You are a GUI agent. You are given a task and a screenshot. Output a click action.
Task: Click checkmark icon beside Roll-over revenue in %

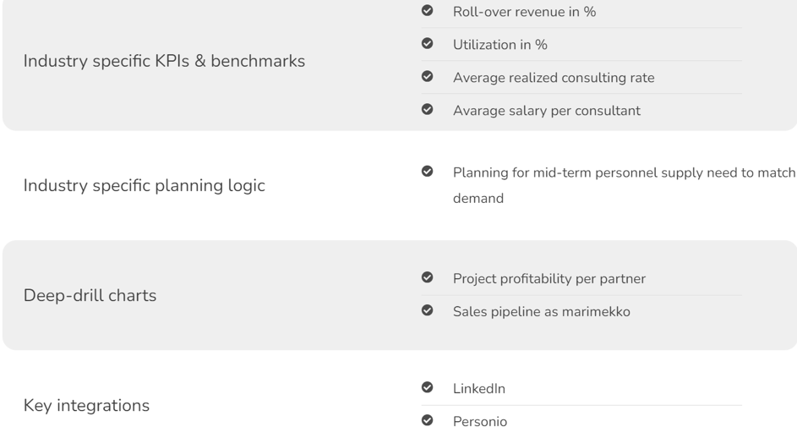click(x=427, y=10)
